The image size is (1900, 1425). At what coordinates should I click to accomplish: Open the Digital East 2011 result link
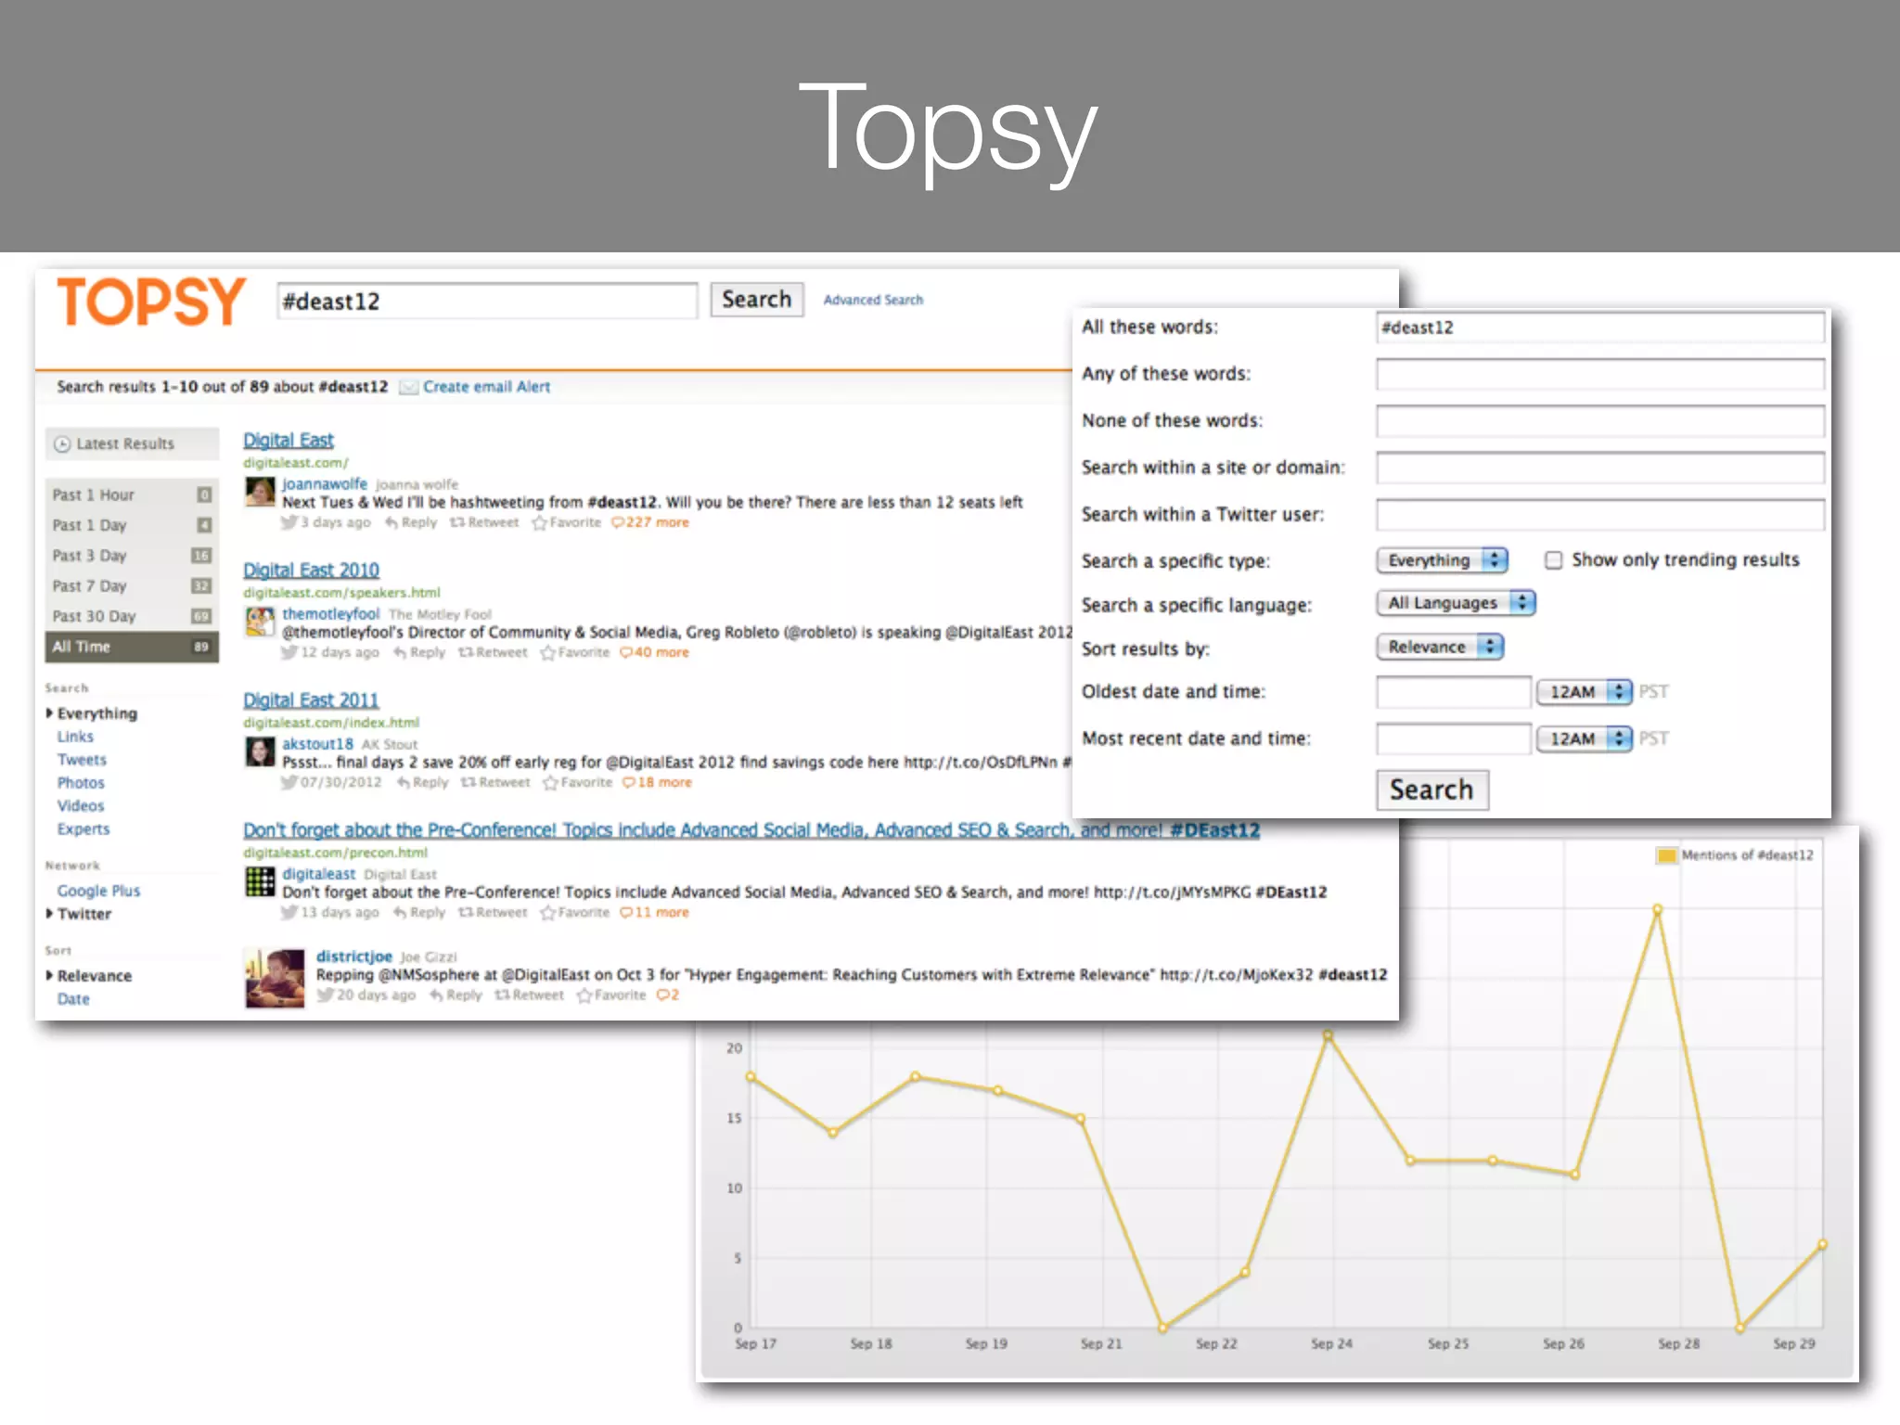click(x=311, y=700)
